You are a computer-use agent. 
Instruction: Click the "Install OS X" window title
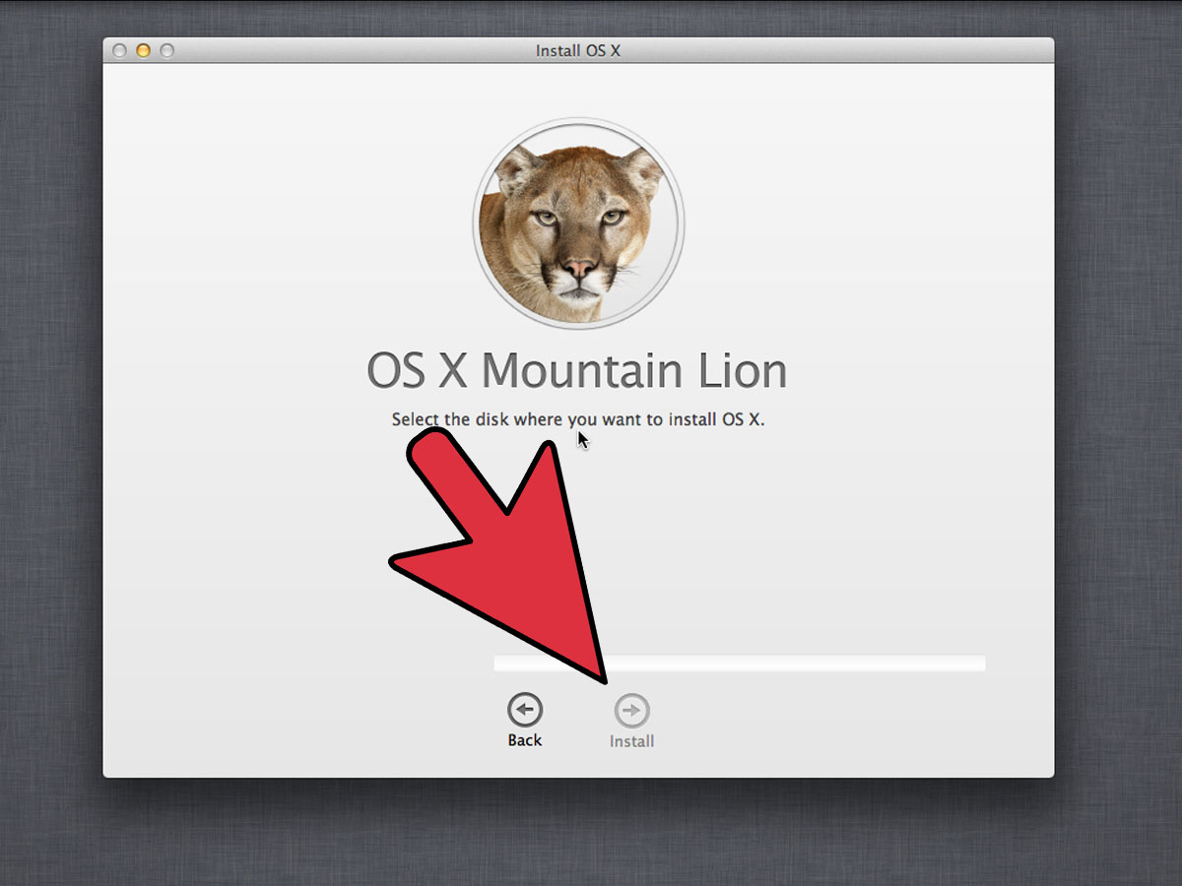coord(578,50)
